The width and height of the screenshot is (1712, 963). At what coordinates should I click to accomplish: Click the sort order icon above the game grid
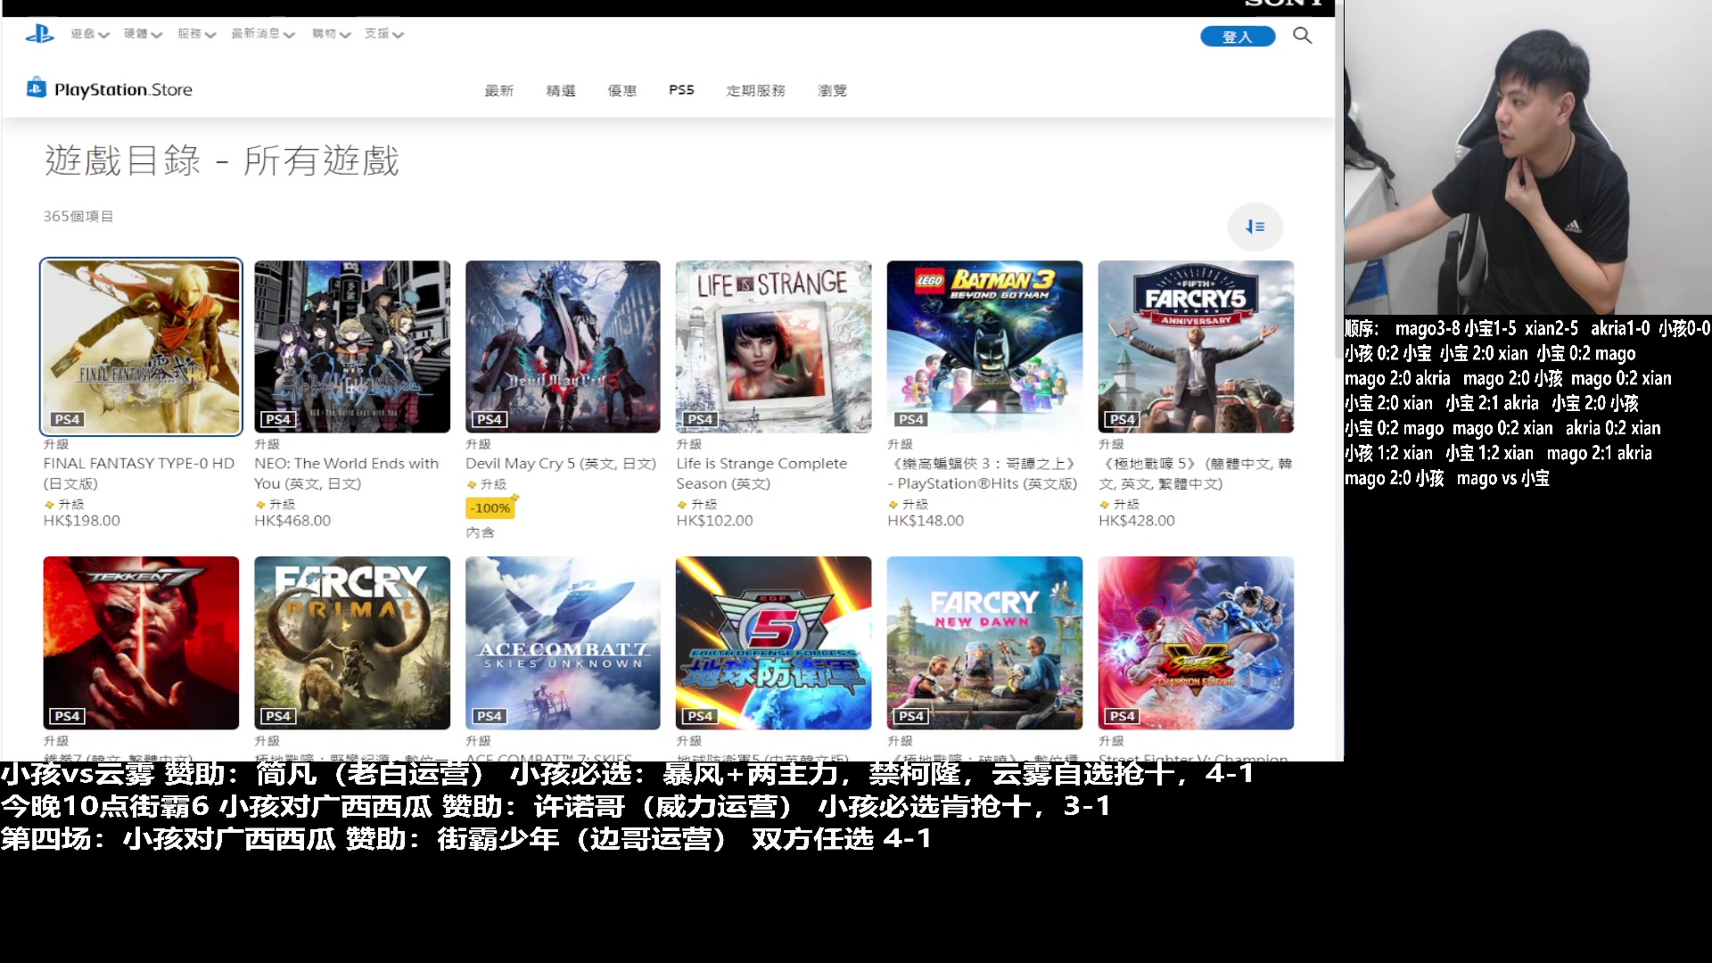tap(1255, 226)
